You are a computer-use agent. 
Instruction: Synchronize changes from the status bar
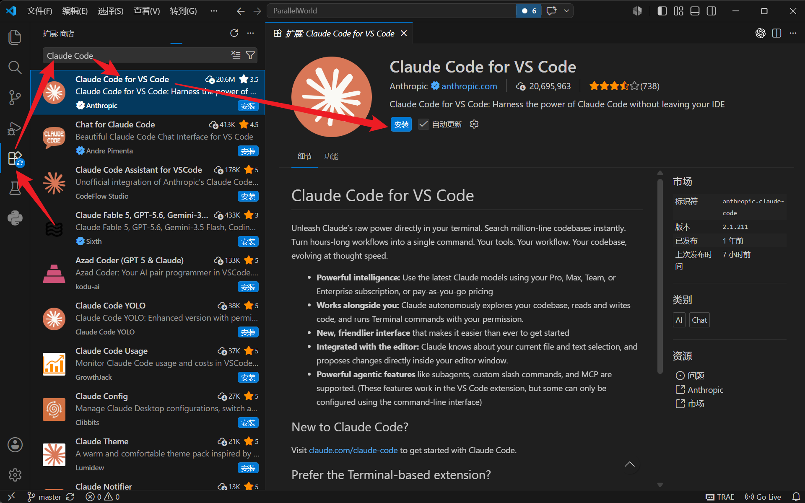pyautogui.click(x=70, y=497)
